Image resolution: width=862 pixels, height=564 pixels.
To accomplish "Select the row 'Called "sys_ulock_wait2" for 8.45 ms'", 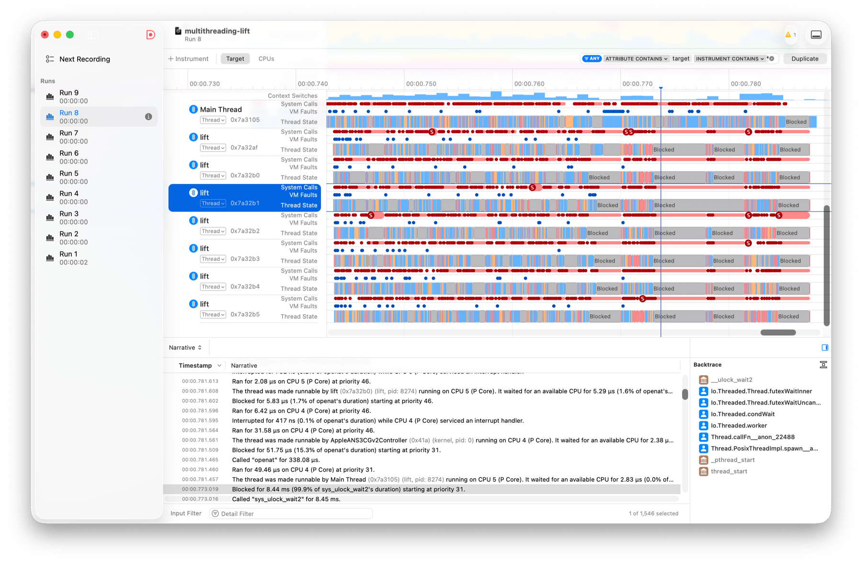I will pos(421,499).
